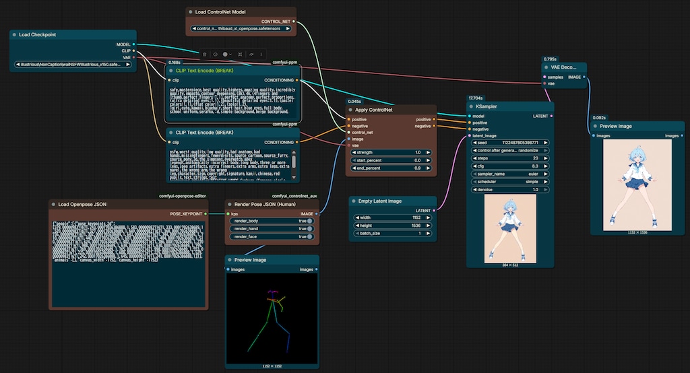690x373 pixels.
Task: Click the KSampler node title
Action: pos(487,106)
